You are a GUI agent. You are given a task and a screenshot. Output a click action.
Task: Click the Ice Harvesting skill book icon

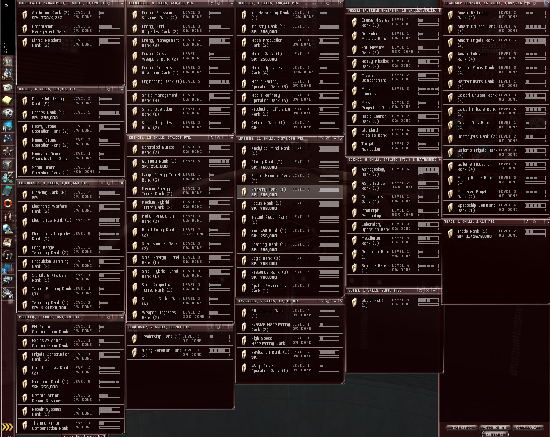[x=244, y=15]
